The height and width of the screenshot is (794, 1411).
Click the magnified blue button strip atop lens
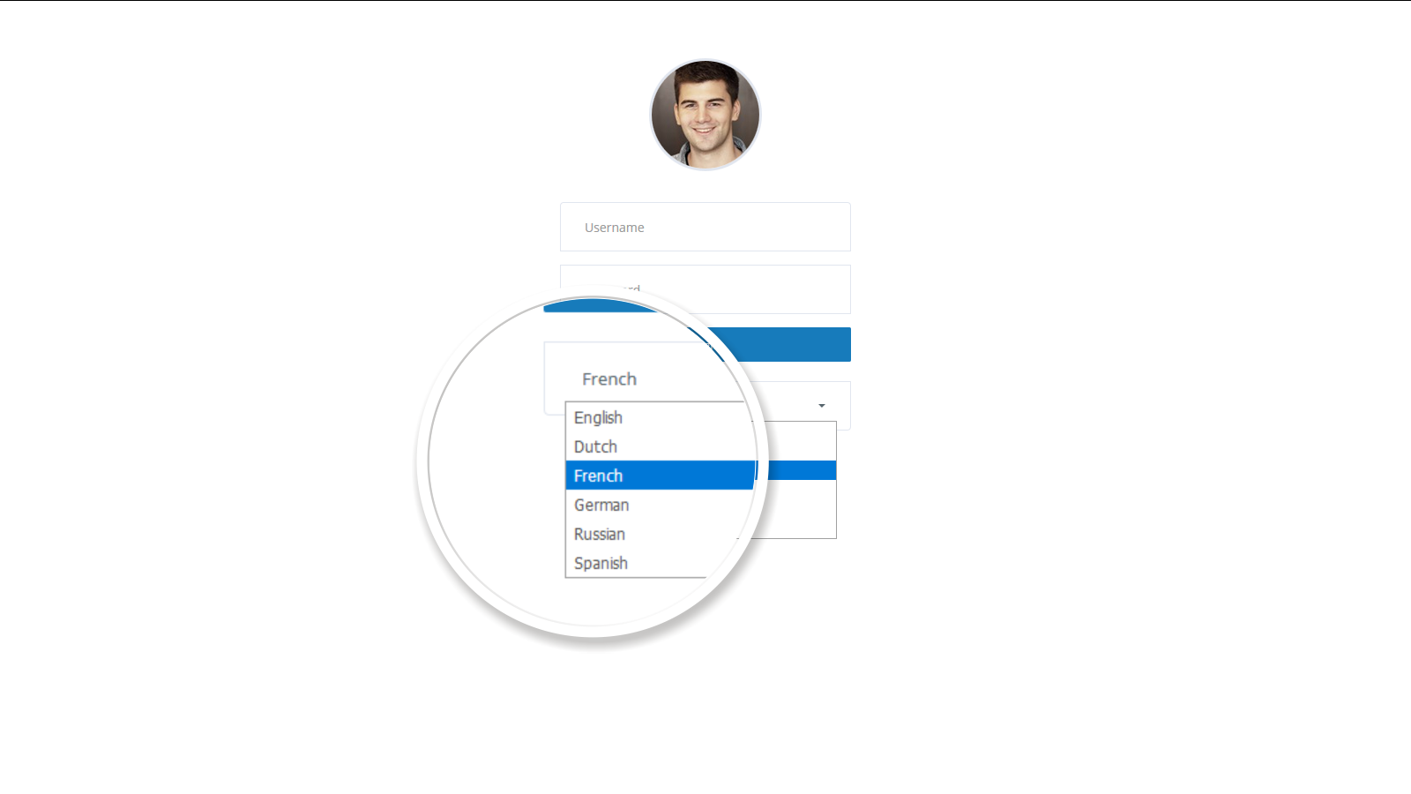(600, 306)
